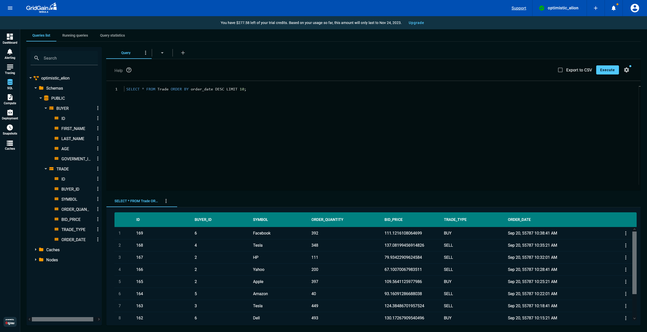Image resolution: width=647 pixels, height=332 pixels.
Task: Open the user account avatar menu
Action: point(635,8)
